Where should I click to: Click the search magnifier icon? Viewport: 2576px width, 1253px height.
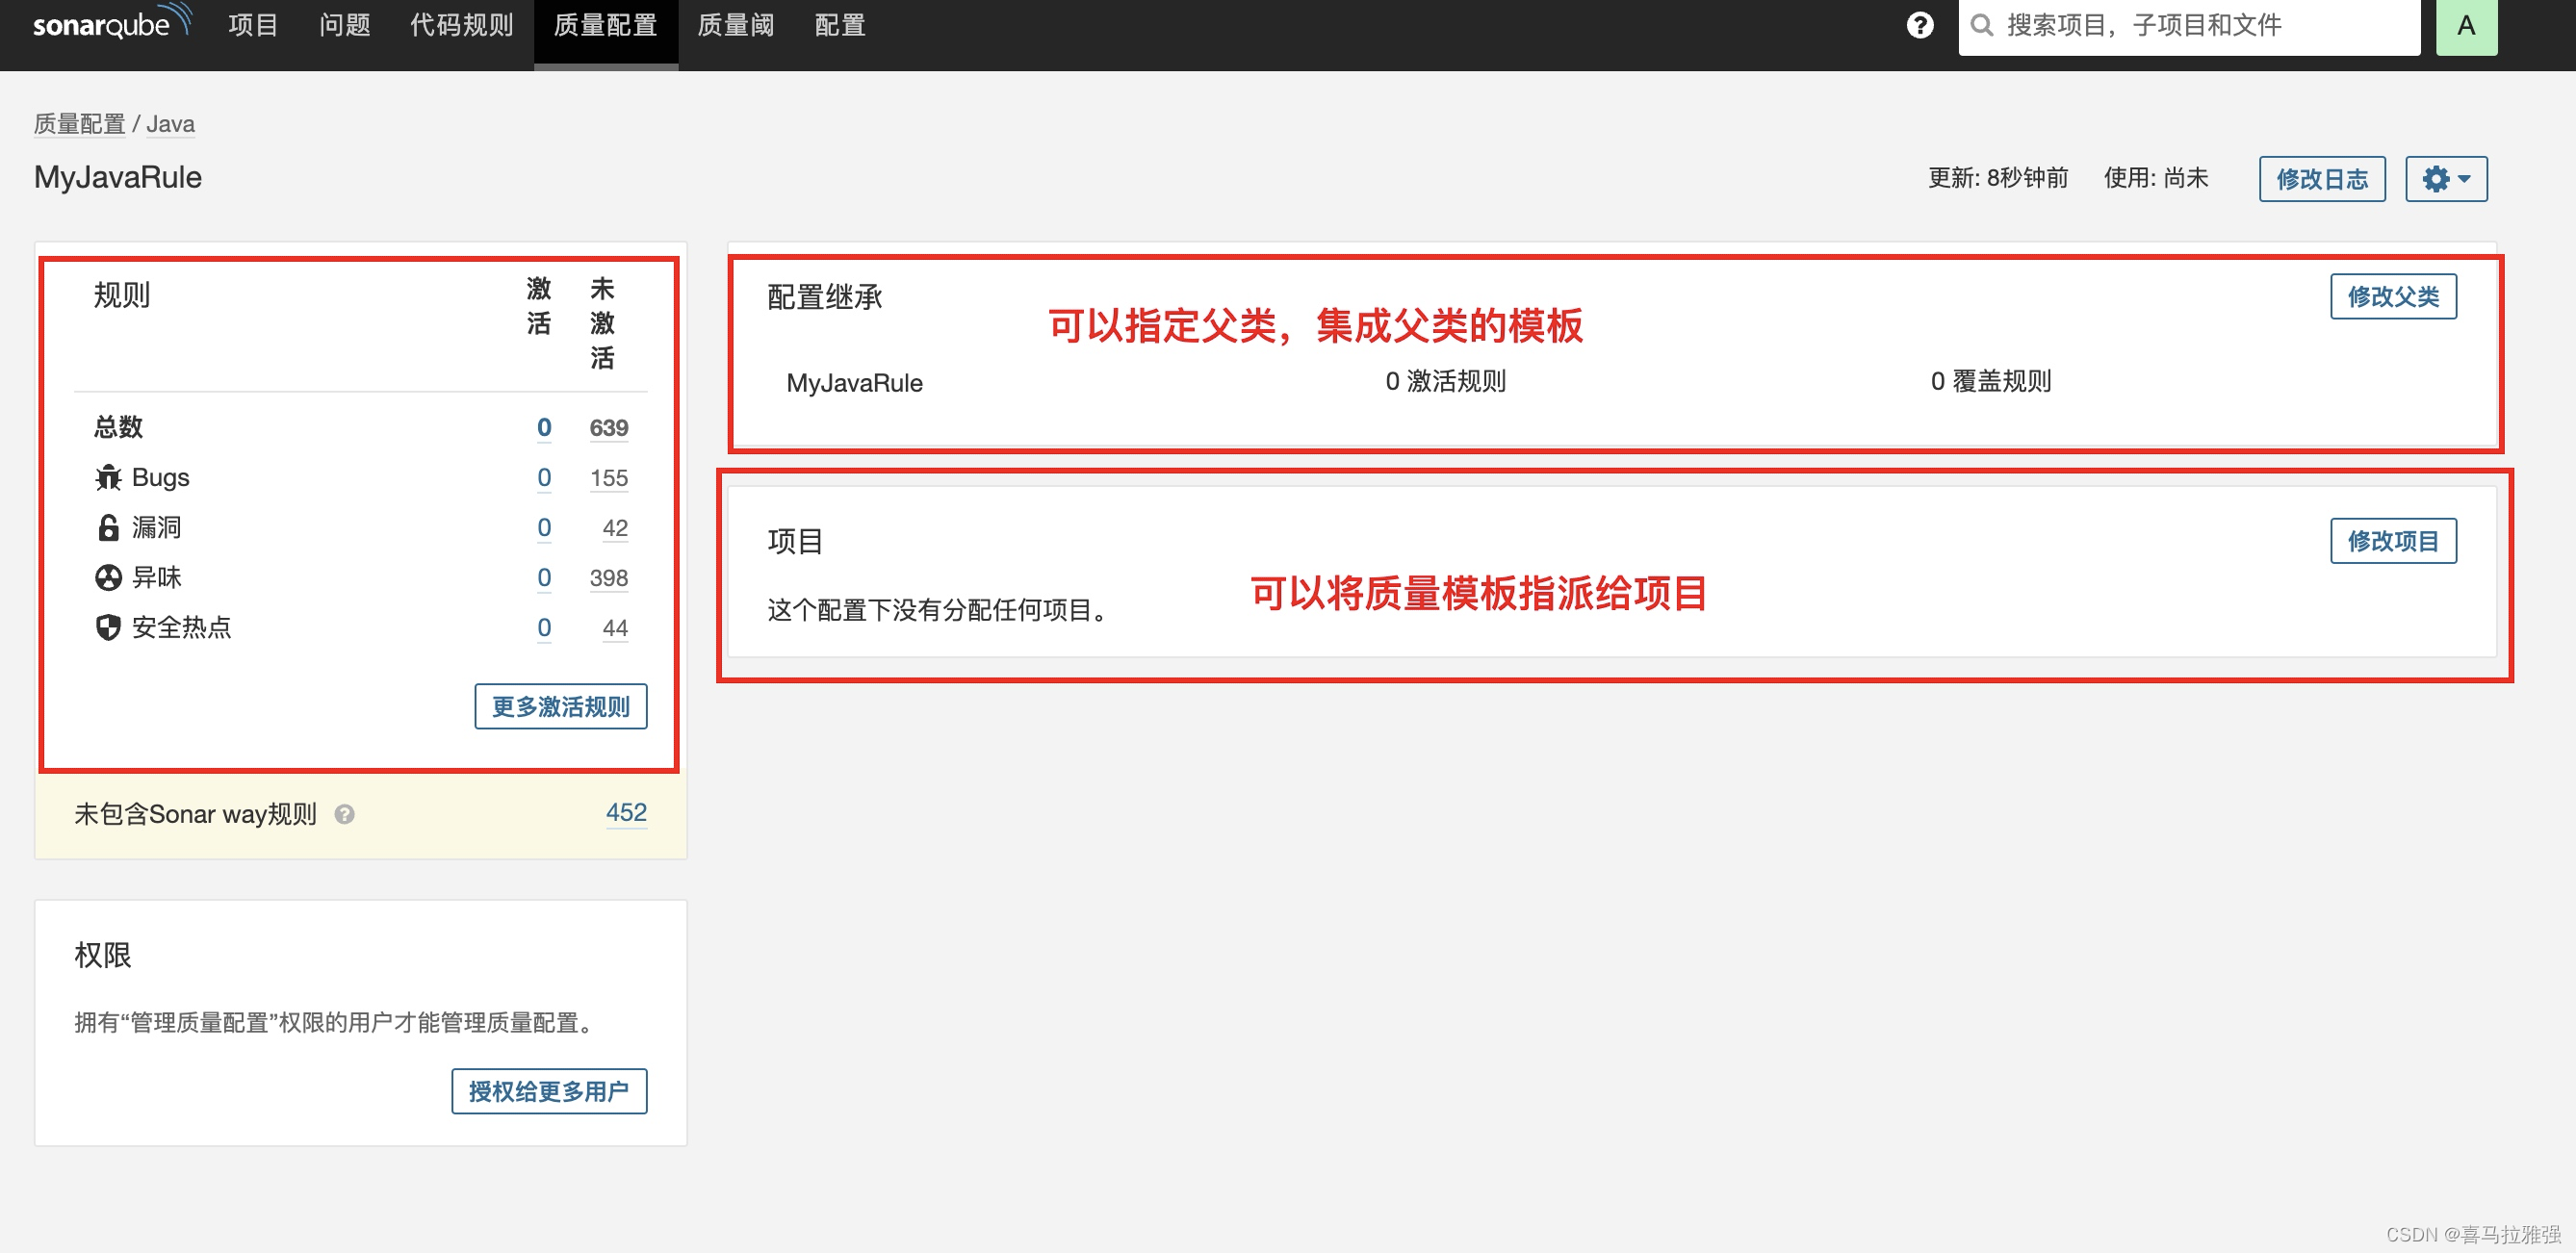tap(1981, 25)
